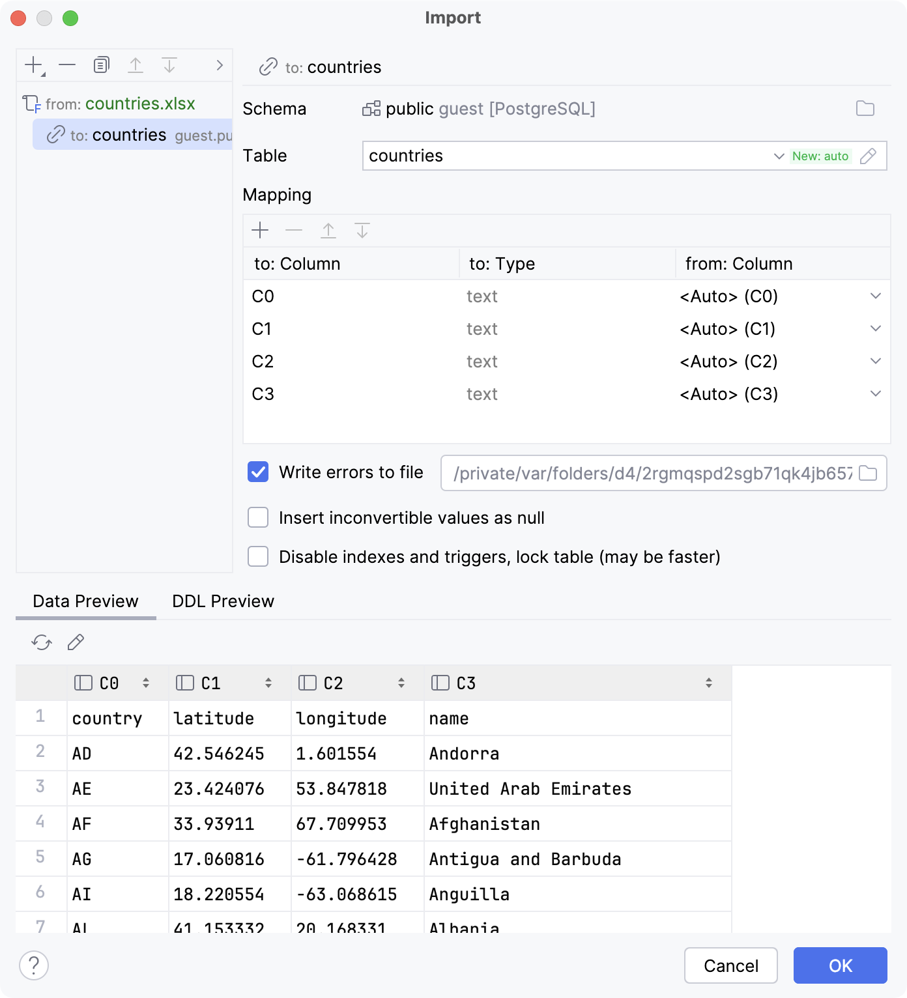Cancel the import dialog
907x998 pixels.
(x=730, y=966)
